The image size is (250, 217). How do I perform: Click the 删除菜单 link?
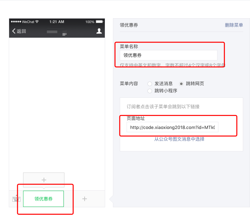234,25
